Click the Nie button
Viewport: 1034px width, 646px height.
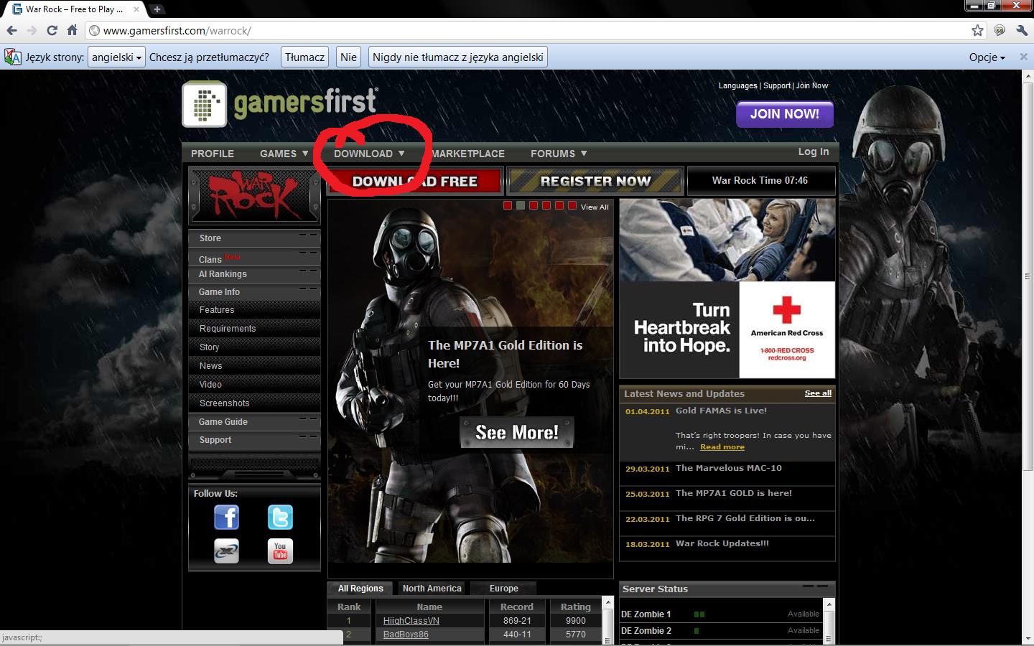[348, 57]
